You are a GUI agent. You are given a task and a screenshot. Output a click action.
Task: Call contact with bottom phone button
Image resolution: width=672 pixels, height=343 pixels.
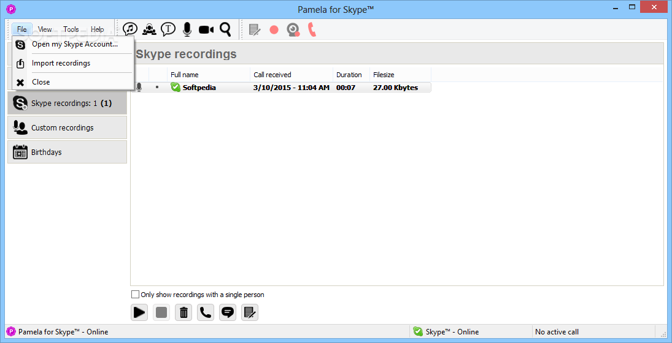(x=206, y=312)
